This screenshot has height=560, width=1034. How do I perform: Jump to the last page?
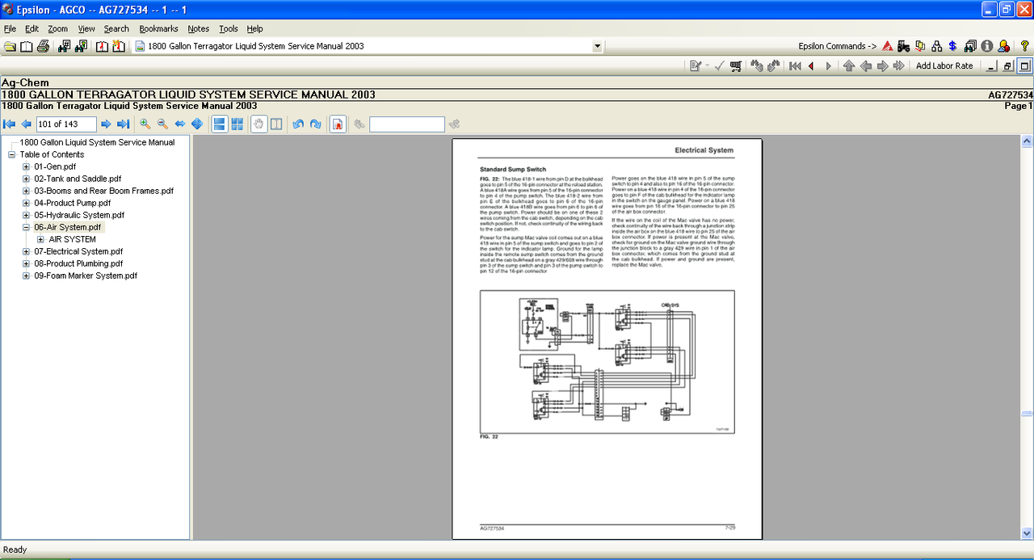tap(123, 124)
